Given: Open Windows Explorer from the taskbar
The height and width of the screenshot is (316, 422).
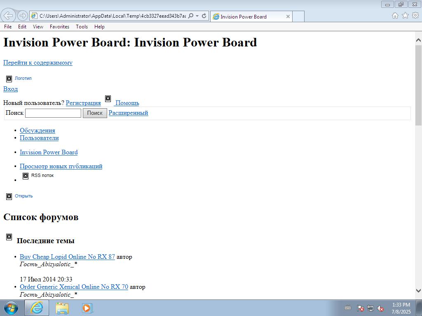Looking at the screenshot, I should 62,308.
